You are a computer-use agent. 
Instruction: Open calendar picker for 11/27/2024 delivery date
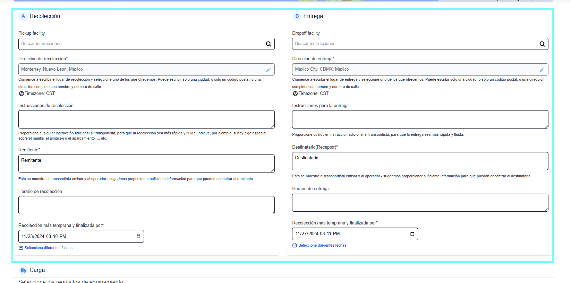coord(412,234)
